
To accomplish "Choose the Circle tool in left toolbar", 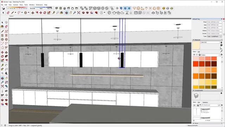I will tap(2, 39).
